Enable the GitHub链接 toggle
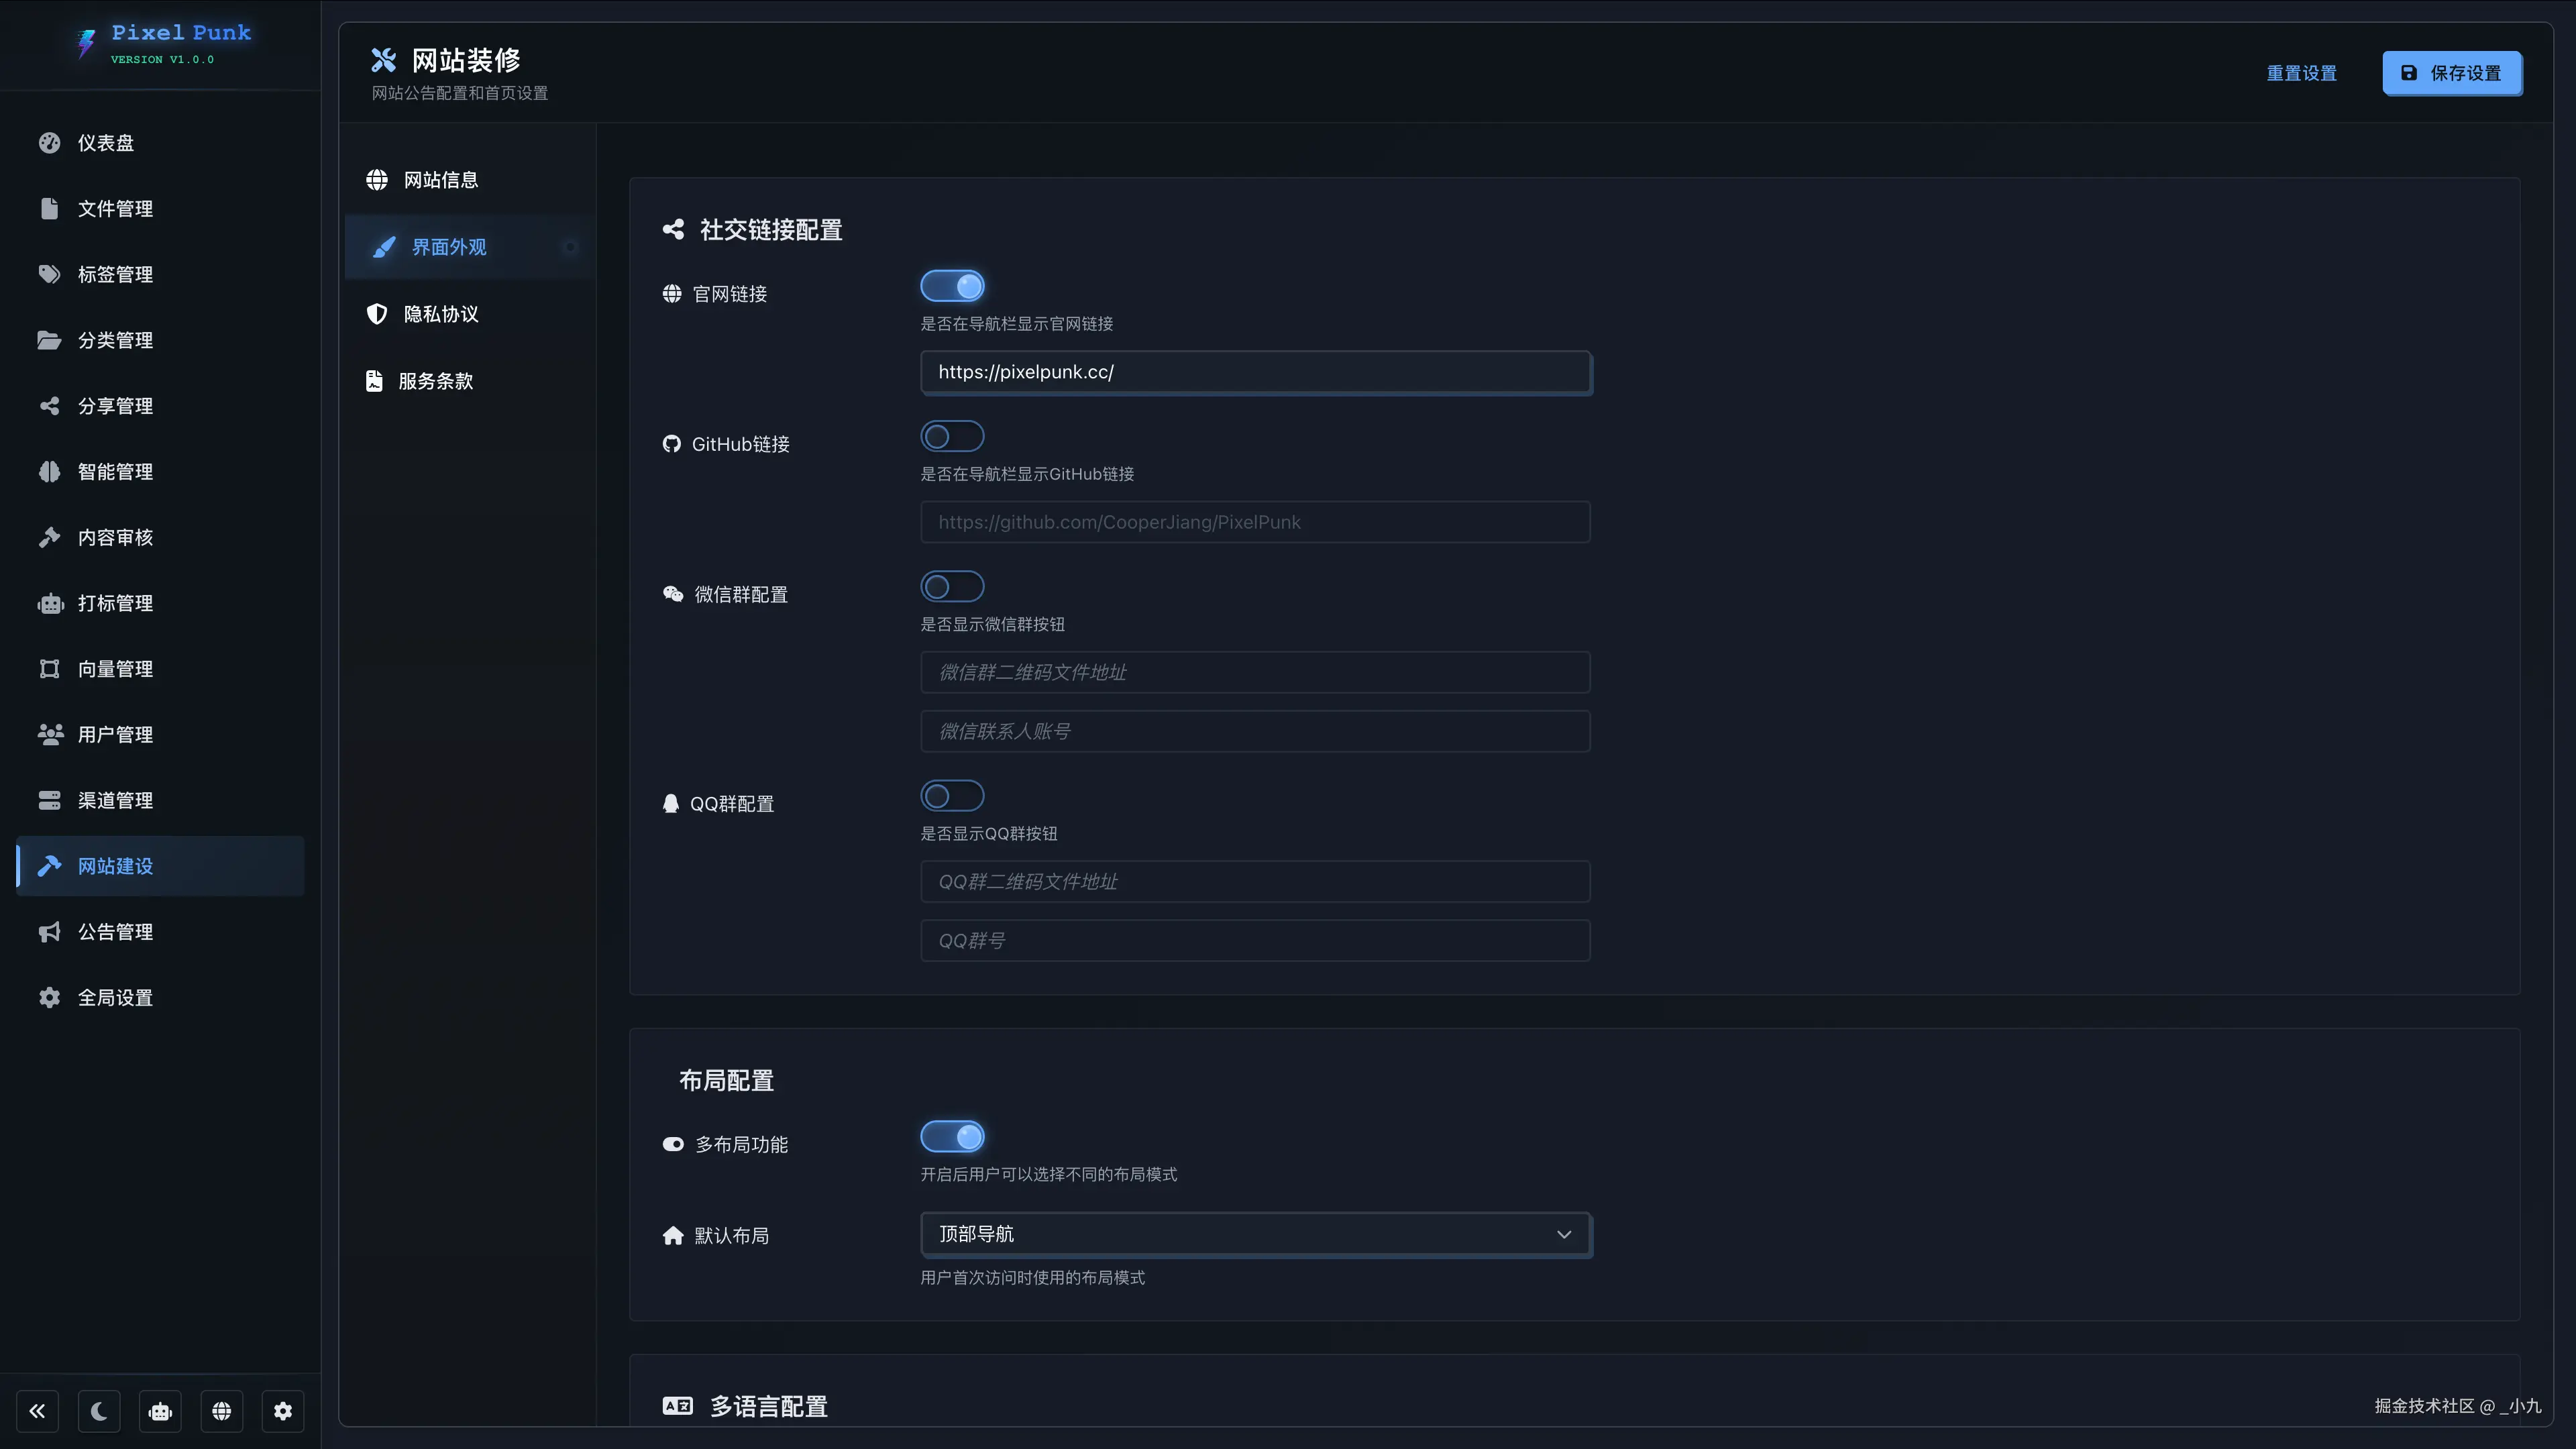This screenshot has height=1449, width=2576. [952, 436]
